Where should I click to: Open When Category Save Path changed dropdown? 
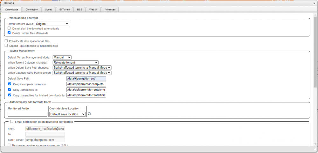click(x=82, y=73)
